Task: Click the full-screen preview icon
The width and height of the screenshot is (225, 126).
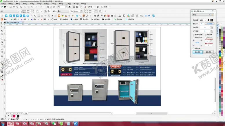Action: (69, 7)
